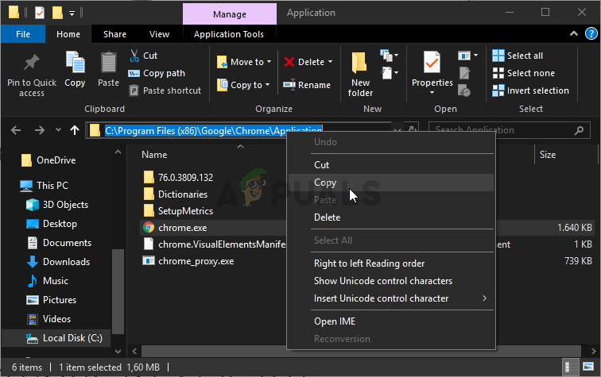Choose Cut in the context menu
Viewport: 601px width, 377px height.
coord(391,165)
